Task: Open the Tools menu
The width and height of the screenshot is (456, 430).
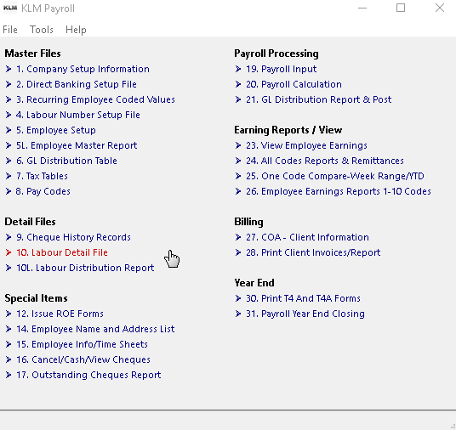Action: point(42,30)
